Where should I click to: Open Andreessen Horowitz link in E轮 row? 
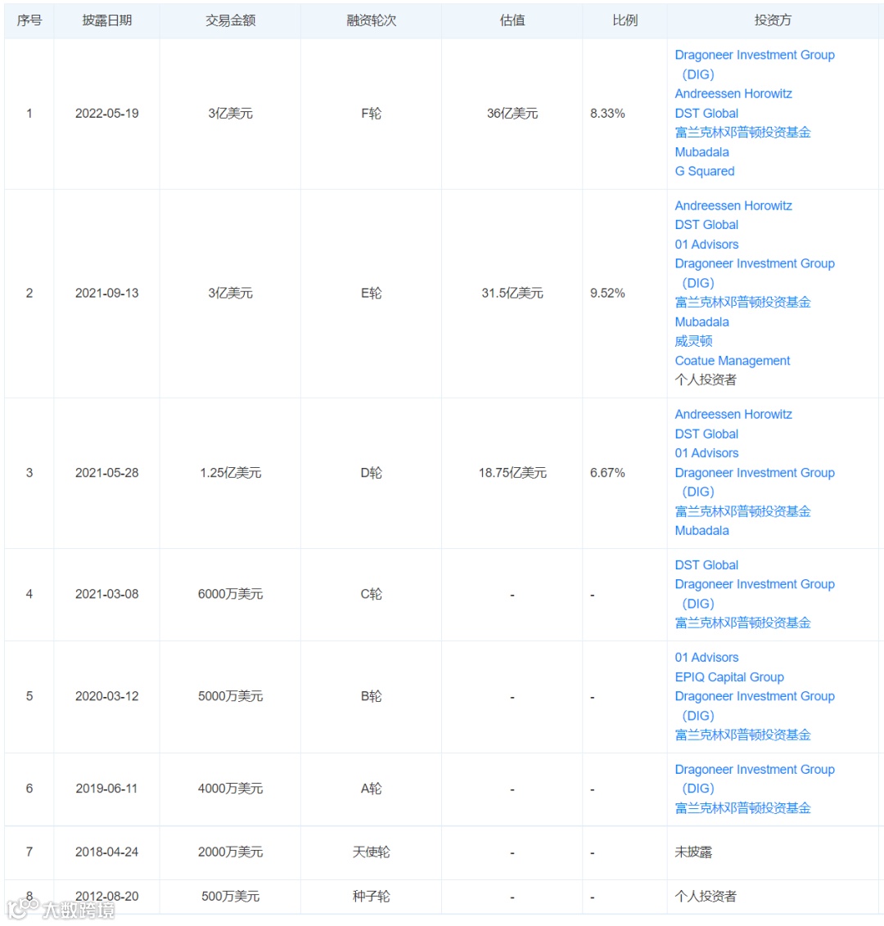[x=733, y=205]
